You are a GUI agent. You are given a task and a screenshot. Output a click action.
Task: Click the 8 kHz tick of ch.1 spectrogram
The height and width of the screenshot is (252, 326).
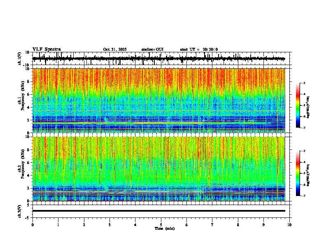click(28, 82)
